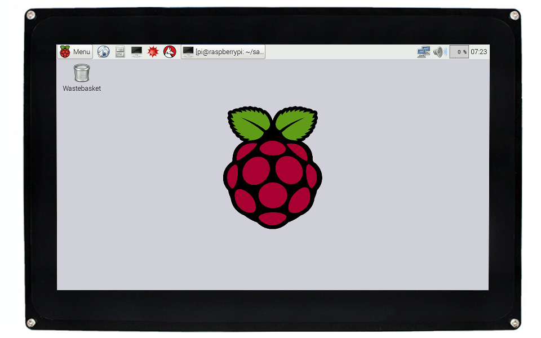Open the File Manager cabinet icon
This screenshot has height=338, width=541.
point(120,52)
